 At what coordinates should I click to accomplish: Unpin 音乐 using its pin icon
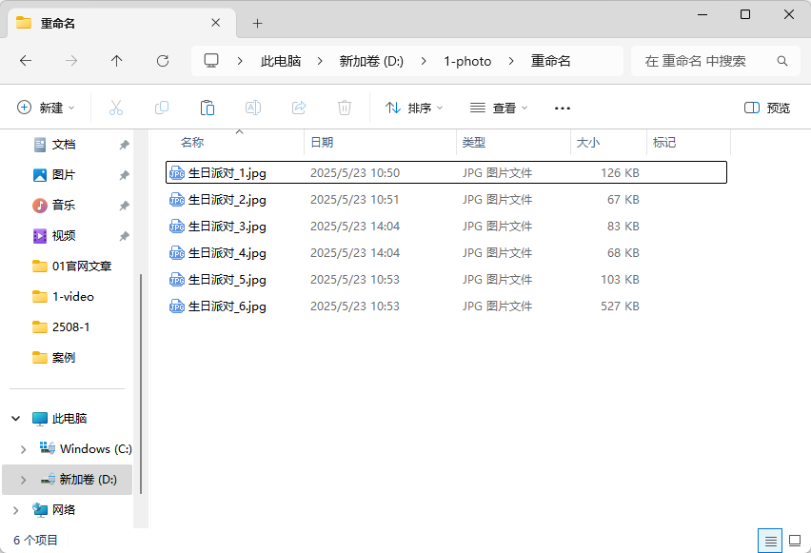(x=124, y=206)
